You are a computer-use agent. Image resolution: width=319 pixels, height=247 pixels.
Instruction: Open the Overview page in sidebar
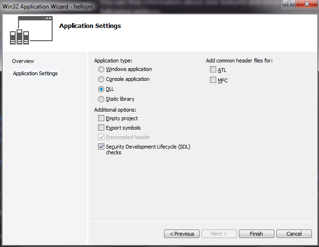coord(23,61)
